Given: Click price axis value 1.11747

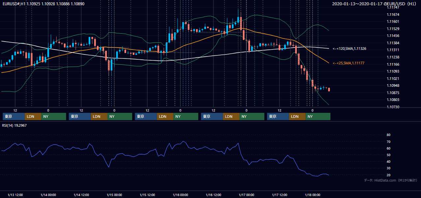Looking at the screenshot, I should tap(393, 7).
